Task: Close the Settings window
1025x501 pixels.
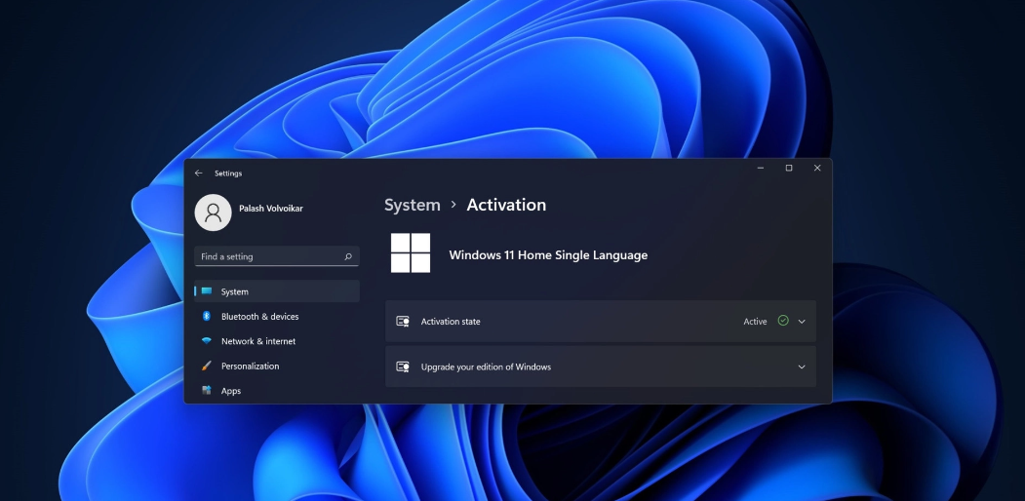Action: (x=817, y=169)
